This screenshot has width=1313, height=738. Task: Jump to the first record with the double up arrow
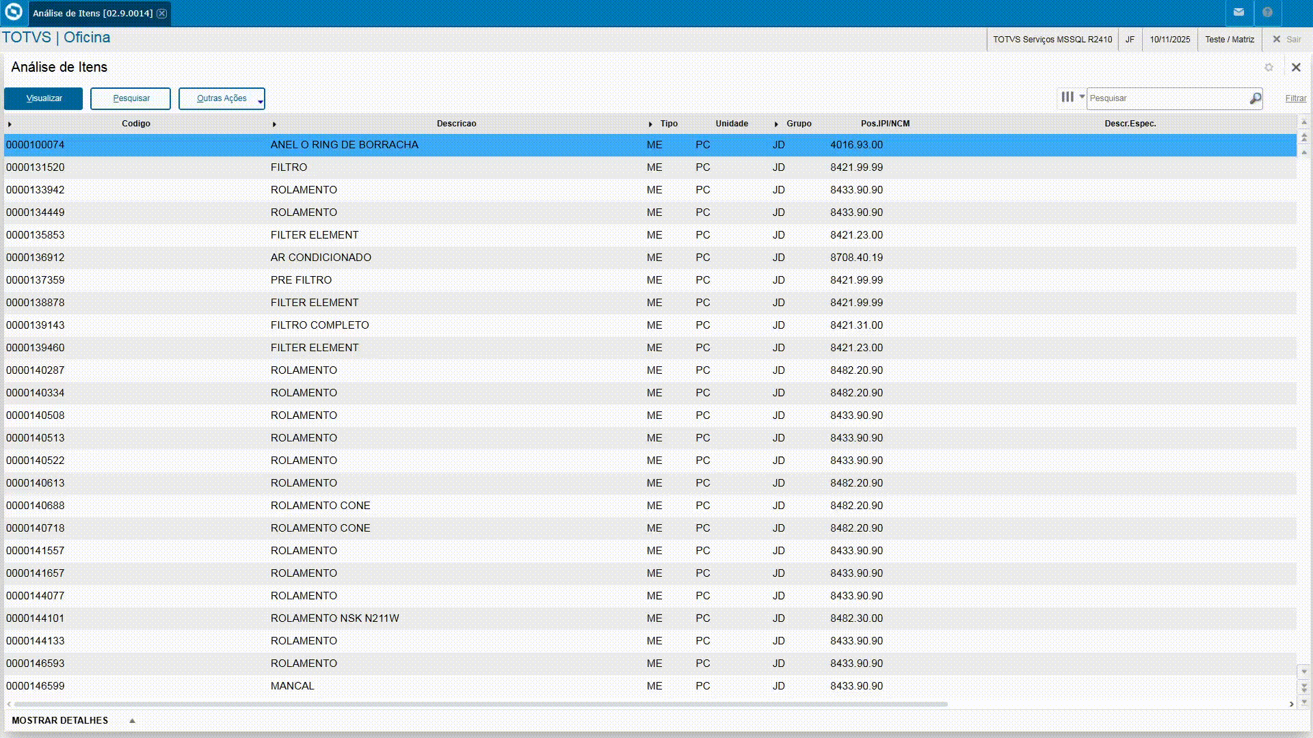(1304, 137)
